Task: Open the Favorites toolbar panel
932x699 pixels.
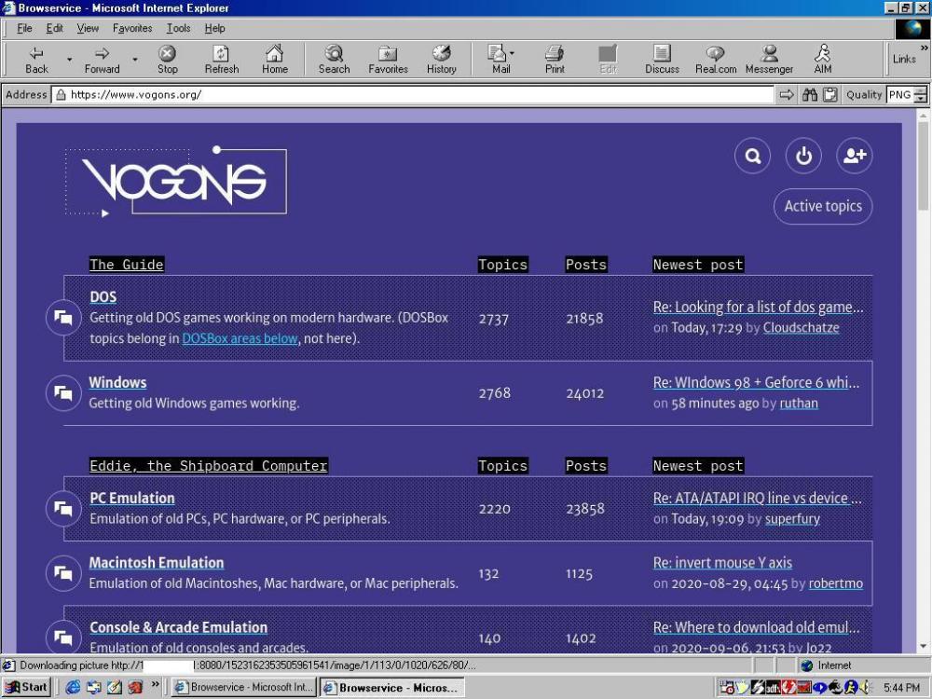Action: [x=388, y=59]
